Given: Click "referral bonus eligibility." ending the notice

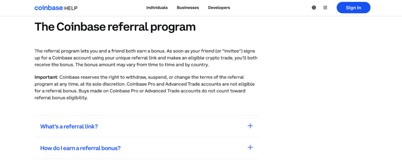Looking at the screenshot, I should pos(61,98).
